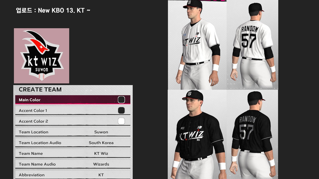Select the Main Color menu row
The height and width of the screenshot is (179, 319).
pyautogui.click(x=73, y=100)
